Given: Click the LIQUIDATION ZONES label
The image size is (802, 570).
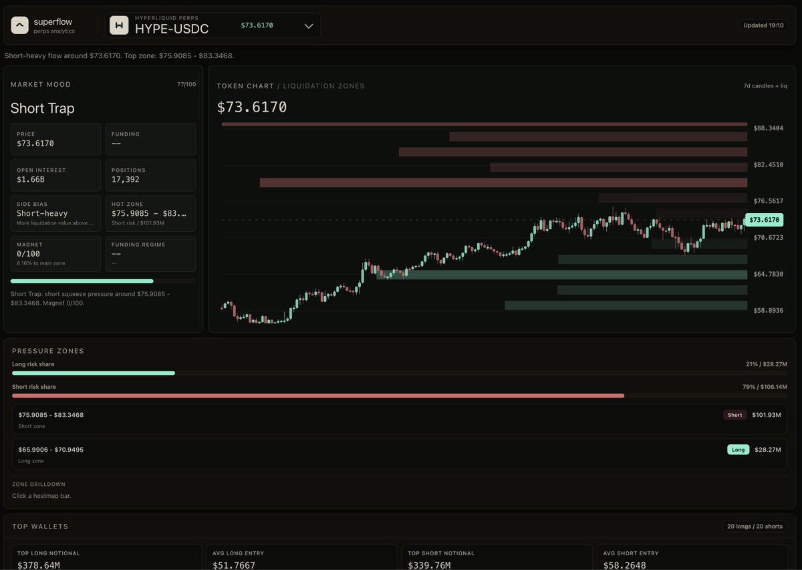Looking at the screenshot, I should tap(323, 86).
